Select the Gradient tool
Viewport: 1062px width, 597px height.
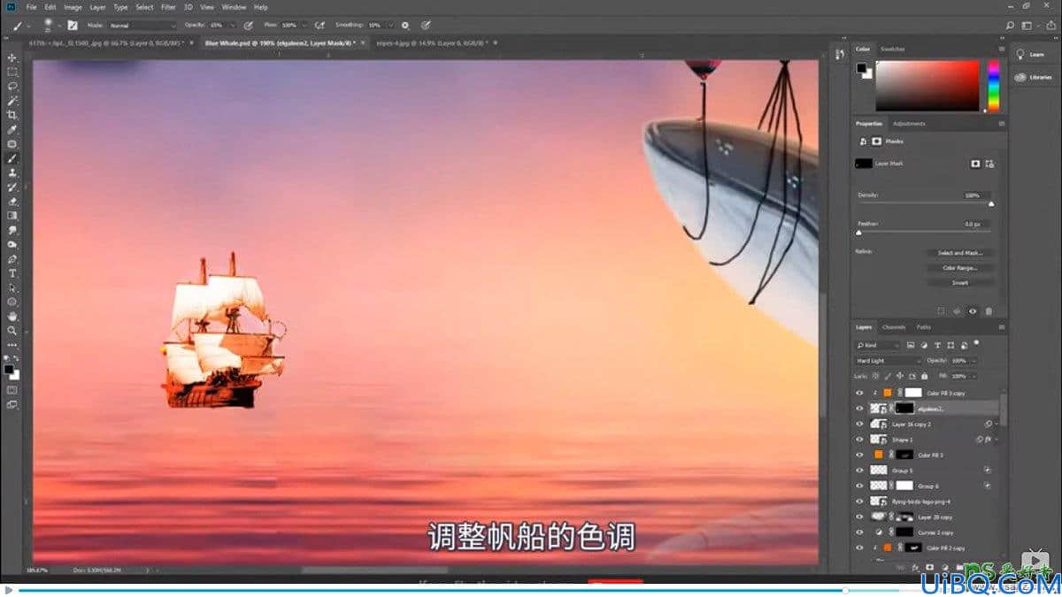[x=12, y=216]
